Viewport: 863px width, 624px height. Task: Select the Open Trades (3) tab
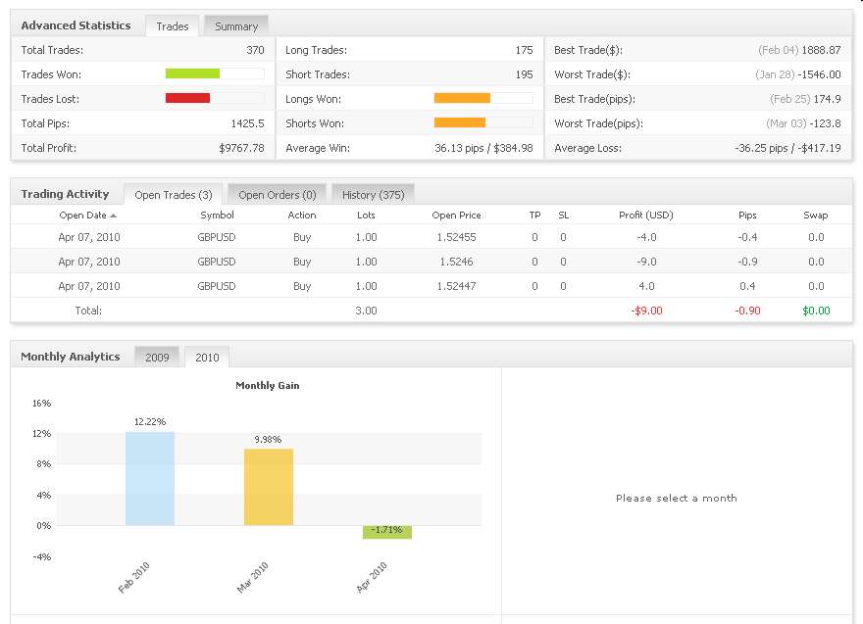174,195
